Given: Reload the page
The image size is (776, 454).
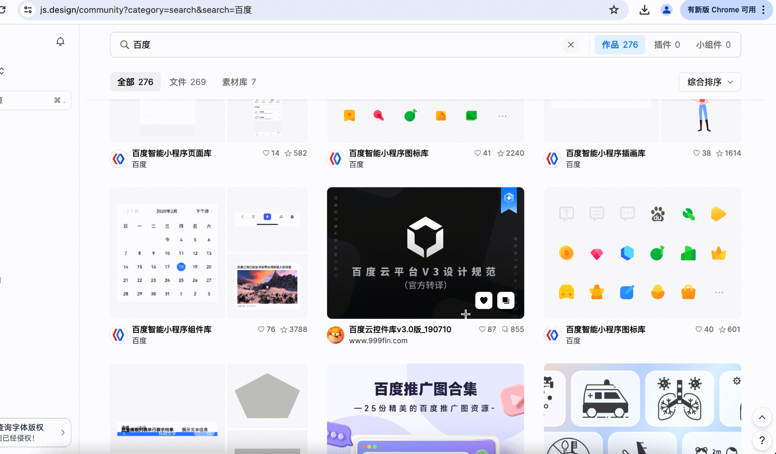Looking at the screenshot, I should [x=2, y=10].
